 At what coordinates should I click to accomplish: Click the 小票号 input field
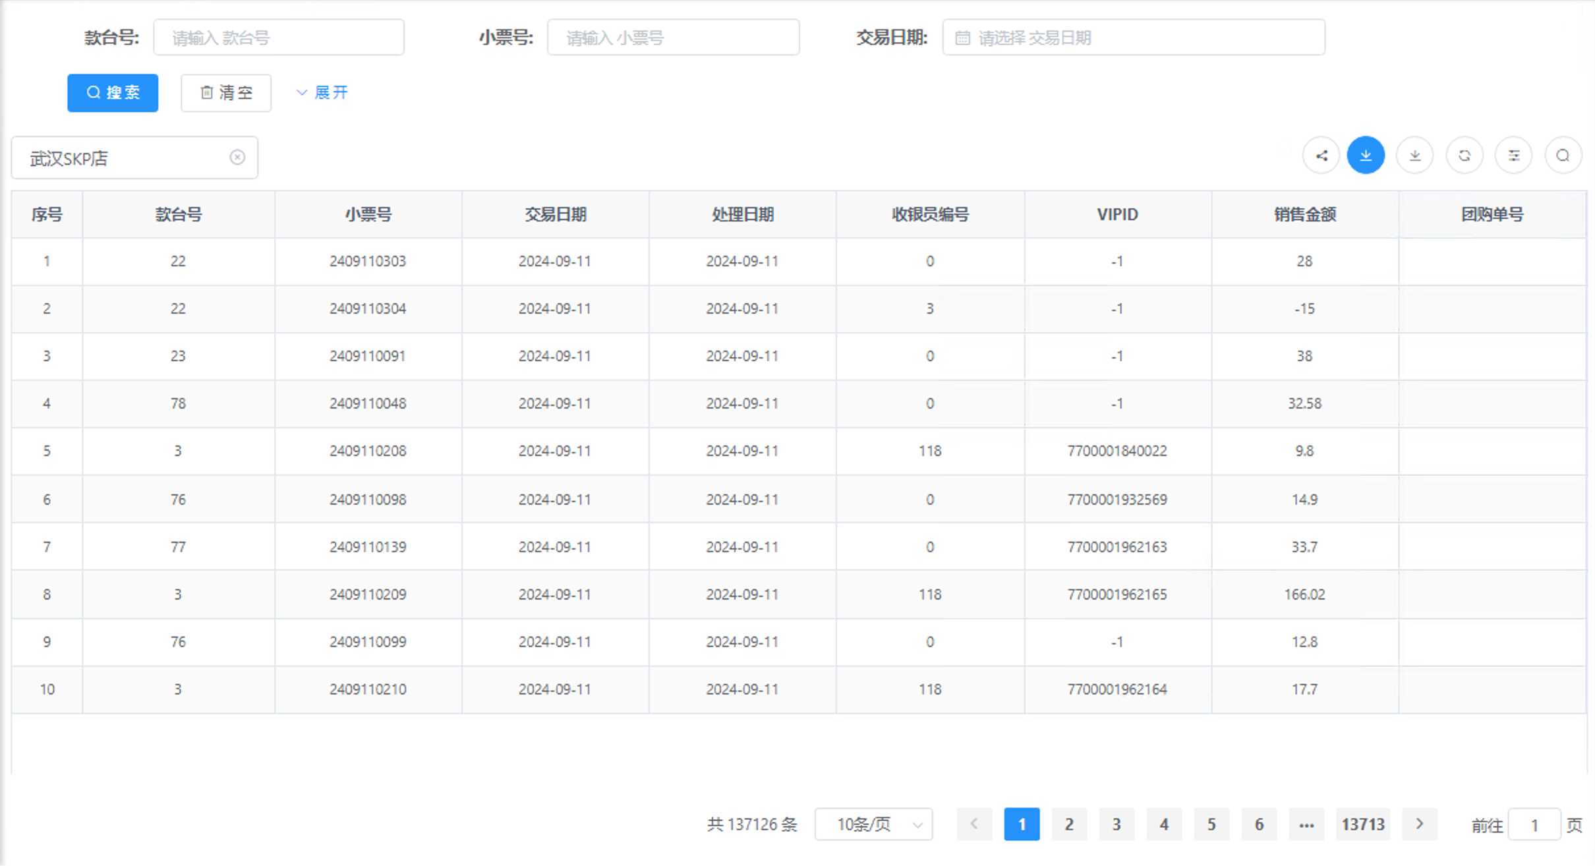673,37
